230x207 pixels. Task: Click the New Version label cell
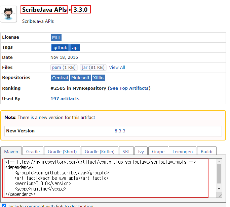tap(59, 131)
